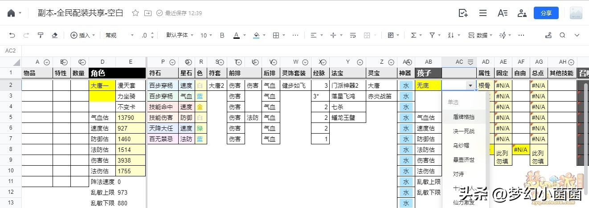This screenshot has height=208, width=589.
Task: Click the undo arrow
Action: (12, 35)
